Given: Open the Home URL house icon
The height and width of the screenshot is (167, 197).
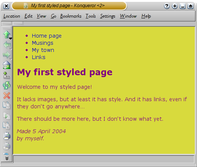Looking at the screenshot, I should 7,65.
